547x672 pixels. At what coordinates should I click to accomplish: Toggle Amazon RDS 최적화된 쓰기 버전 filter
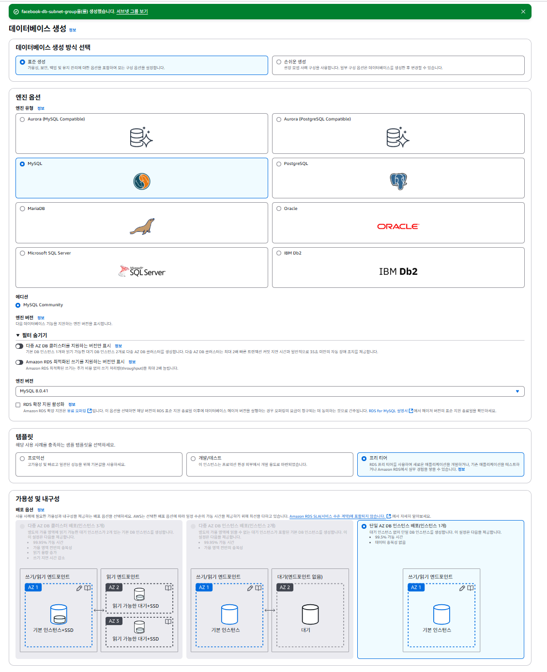19,362
